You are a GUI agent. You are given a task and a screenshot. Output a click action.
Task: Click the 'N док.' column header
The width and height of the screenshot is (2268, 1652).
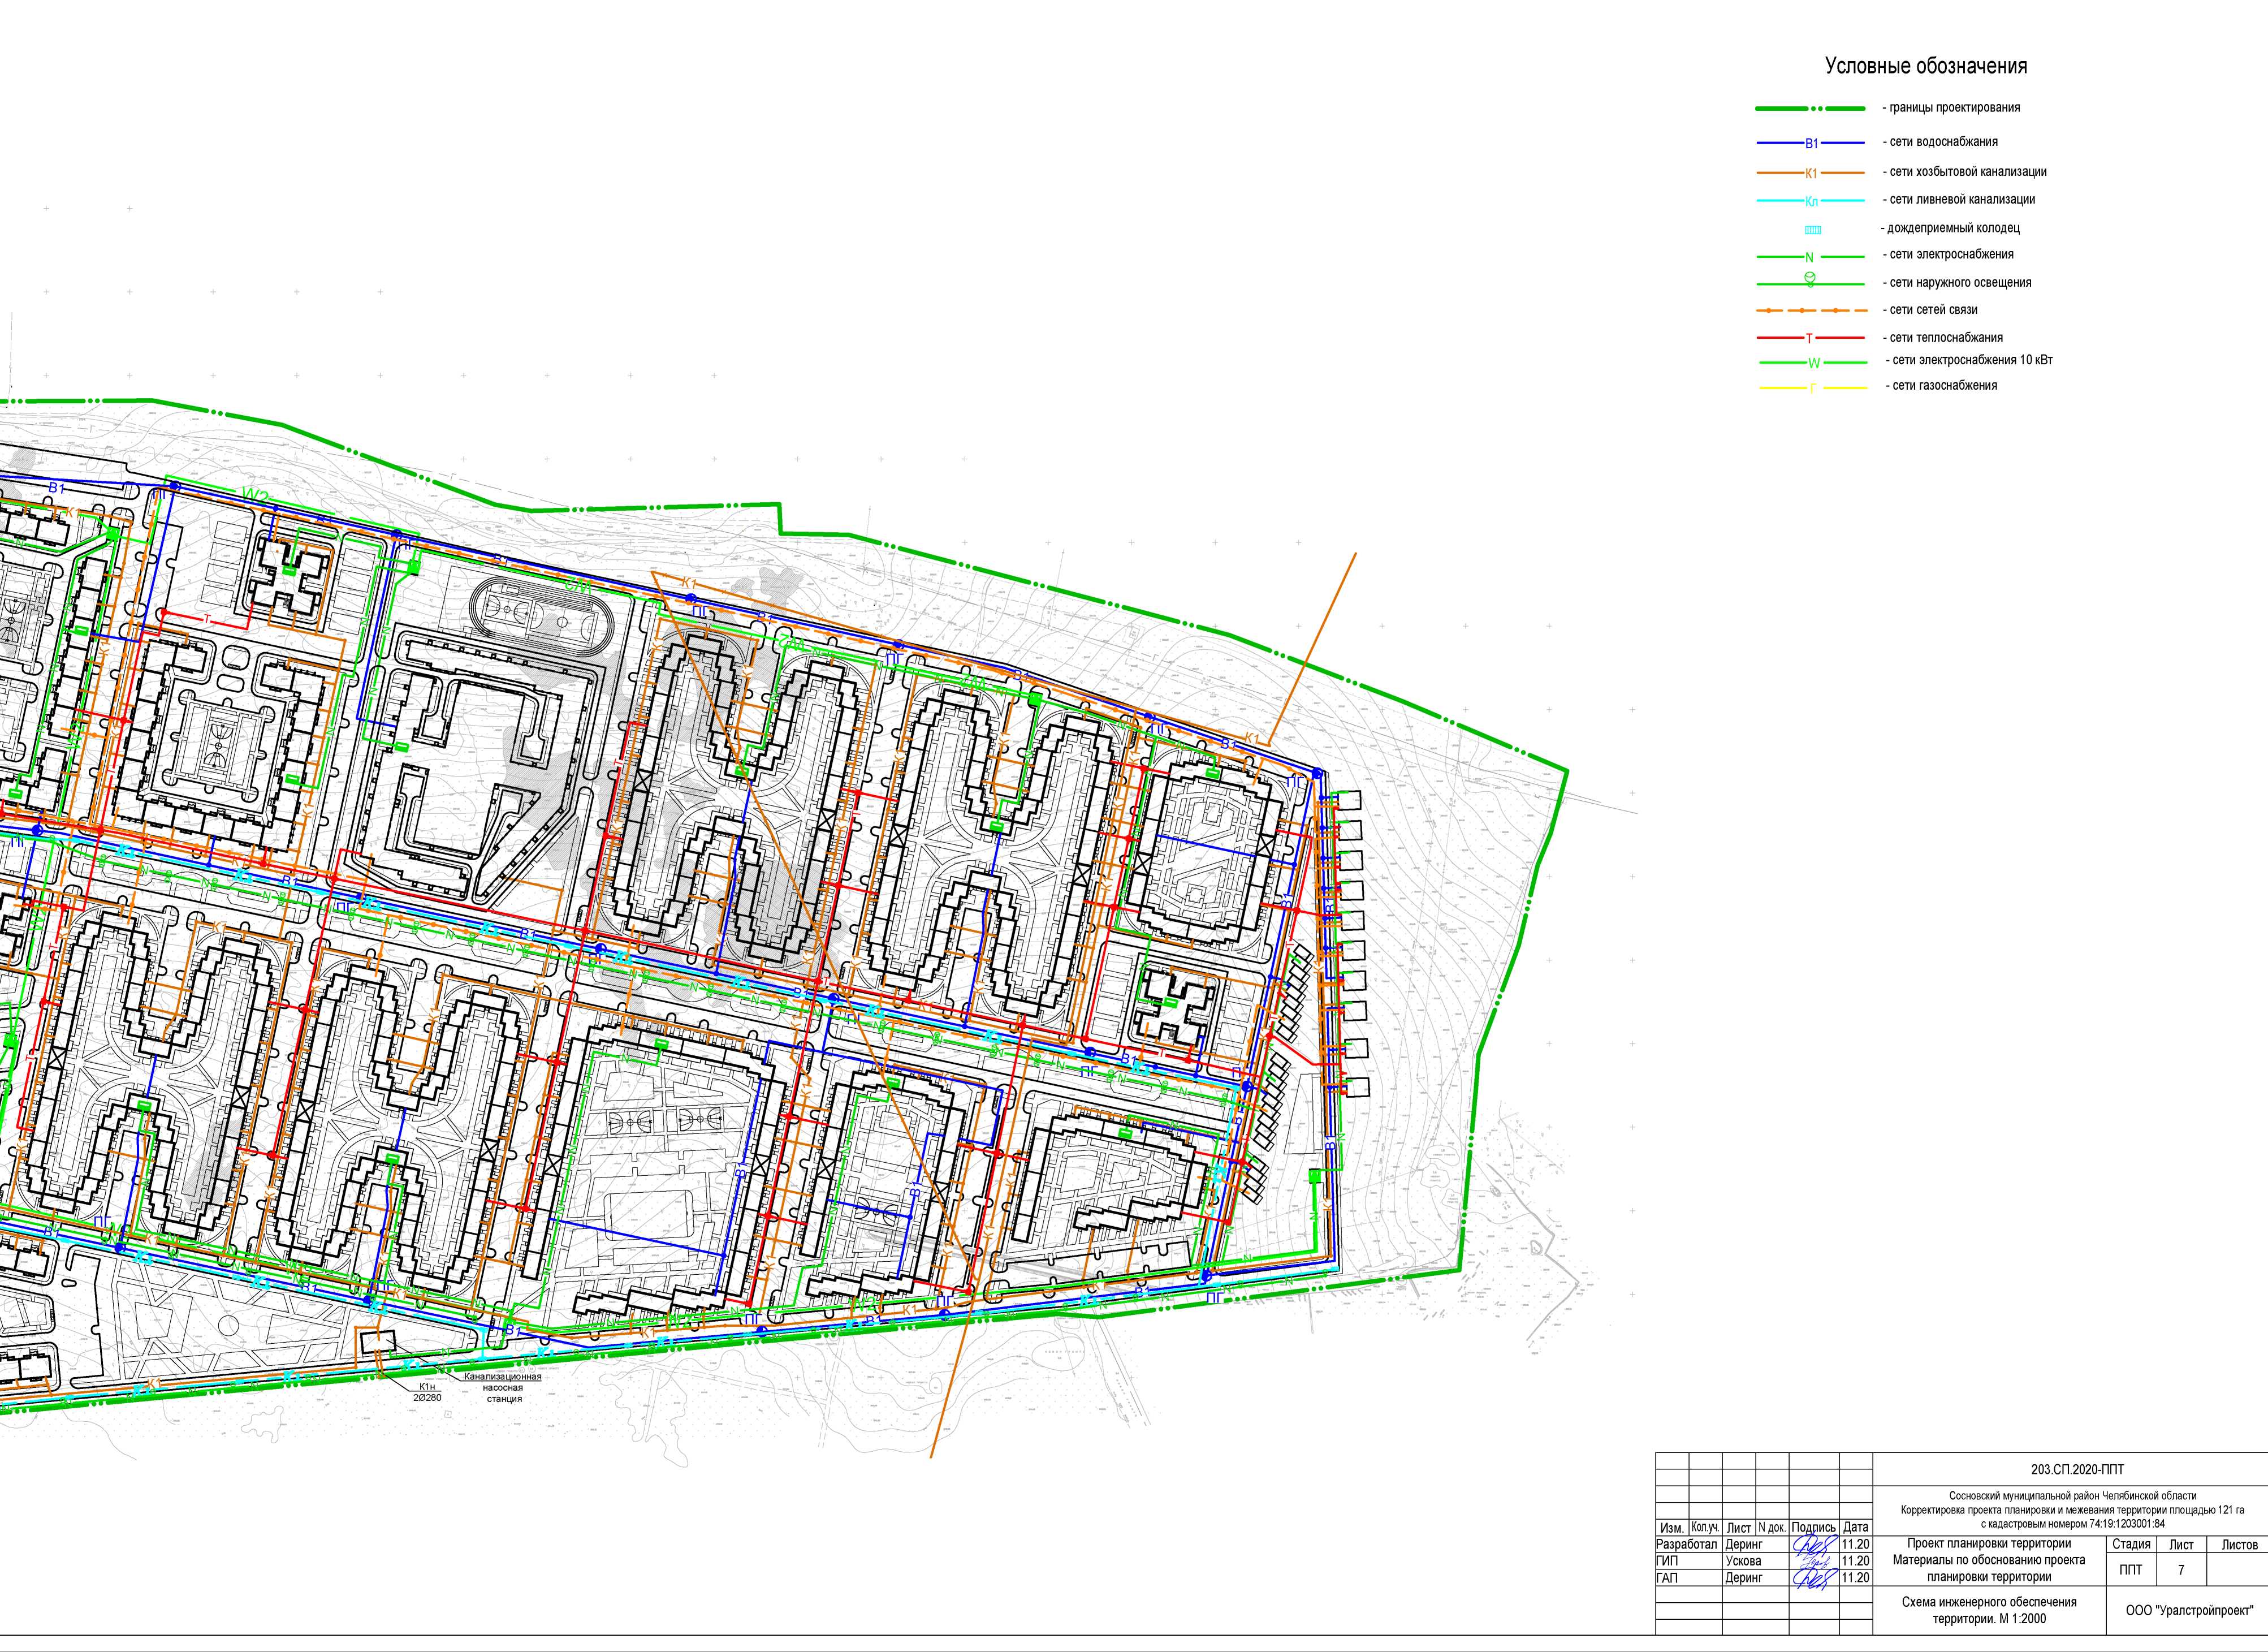1771,1527
